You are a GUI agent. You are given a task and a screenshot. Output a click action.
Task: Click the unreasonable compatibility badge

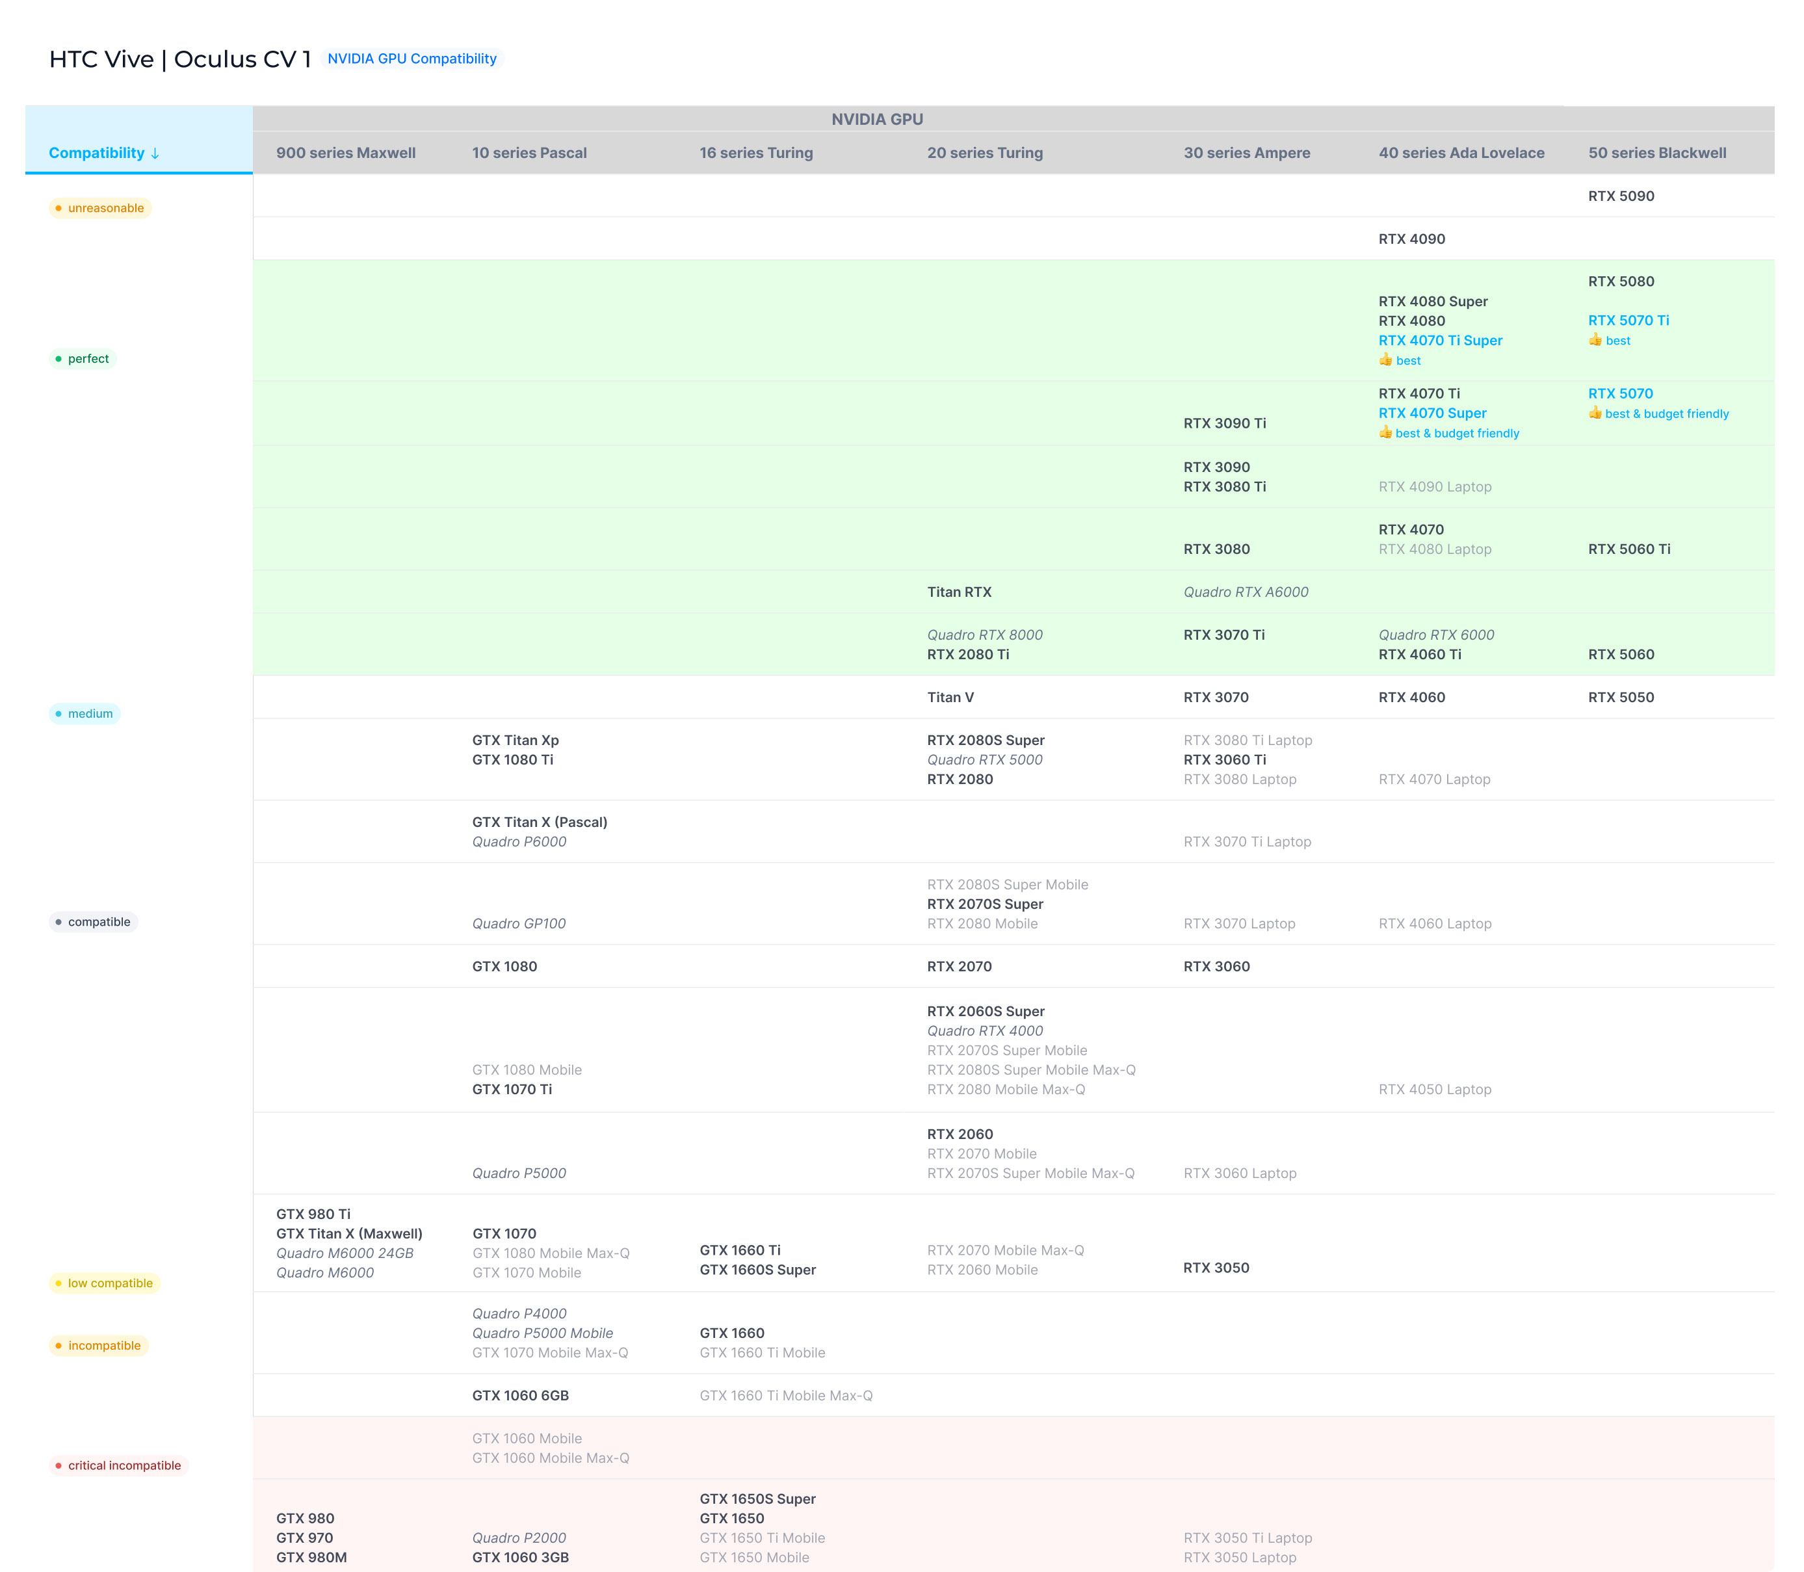coord(100,208)
